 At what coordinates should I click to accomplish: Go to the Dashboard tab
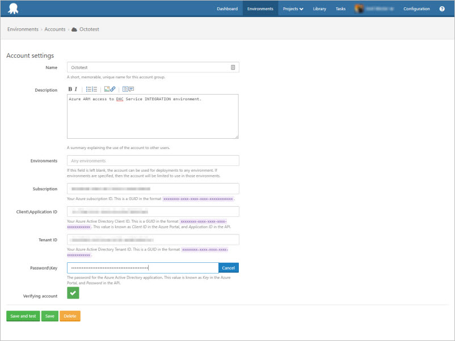227,8
